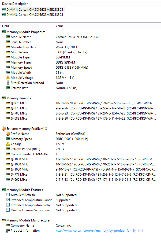Image resolution: width=161 pixels, height=244 pixels.
Task: Click the Memory Timings group icon
Action: [4, 98]
